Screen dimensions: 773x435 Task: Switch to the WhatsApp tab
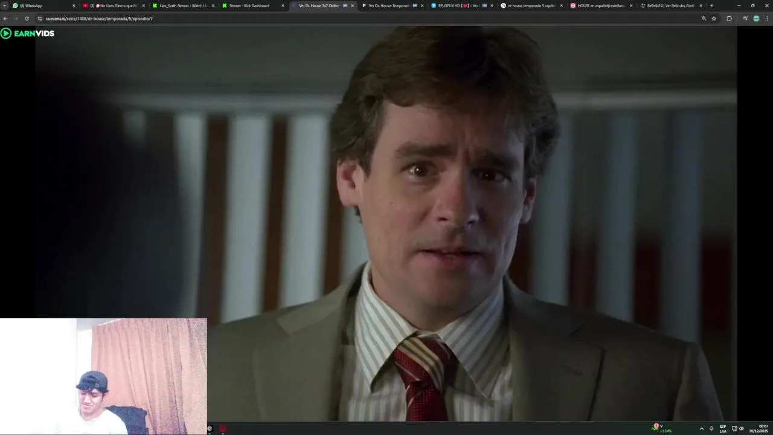tap(43, 5)
